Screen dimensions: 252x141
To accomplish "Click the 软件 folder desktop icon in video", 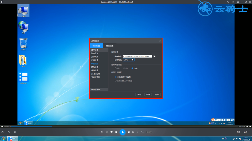I will point(23,61).
